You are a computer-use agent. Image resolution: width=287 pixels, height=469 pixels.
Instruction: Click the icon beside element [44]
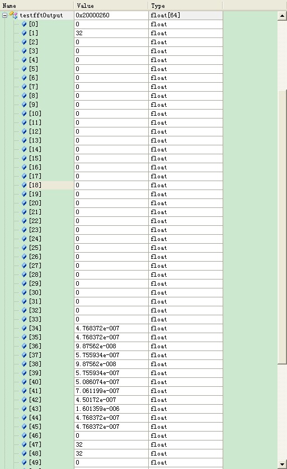(x=24, y=418)
